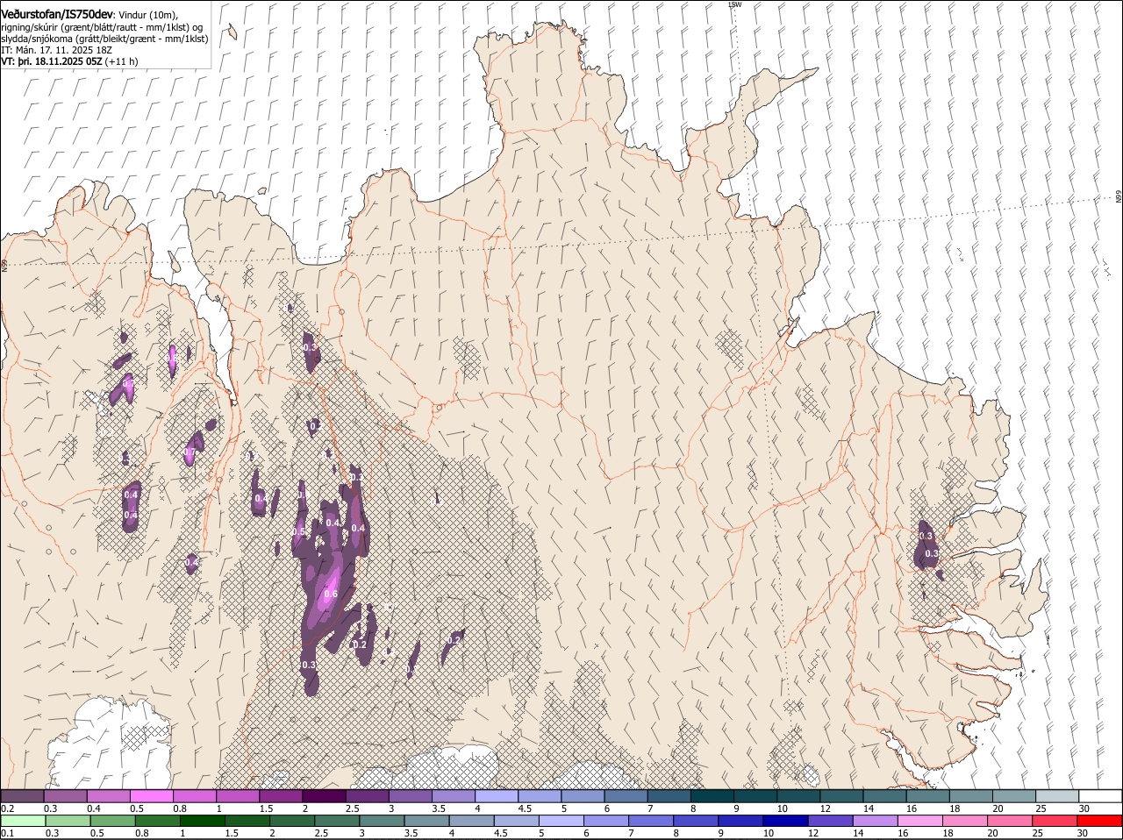Image resolution: width=1123 pixels, height=840 pixels.
Task: Click the 'N99' latitude label on left edge
Action: (4, 264)
